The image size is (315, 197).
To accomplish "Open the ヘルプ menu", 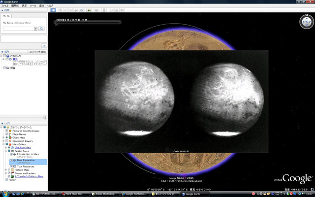I will 50,5.
